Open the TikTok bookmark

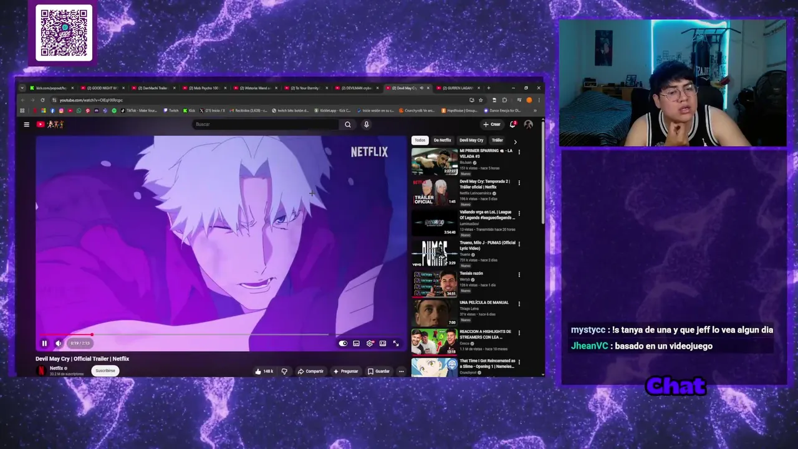140,110
